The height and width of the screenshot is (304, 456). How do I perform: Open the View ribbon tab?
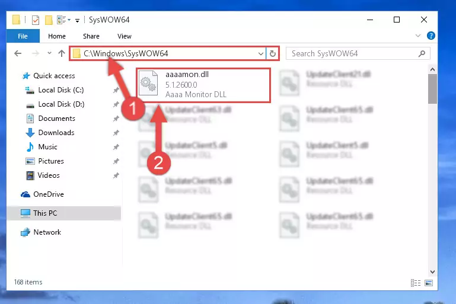pyautogui.click(x=124, y=36)
